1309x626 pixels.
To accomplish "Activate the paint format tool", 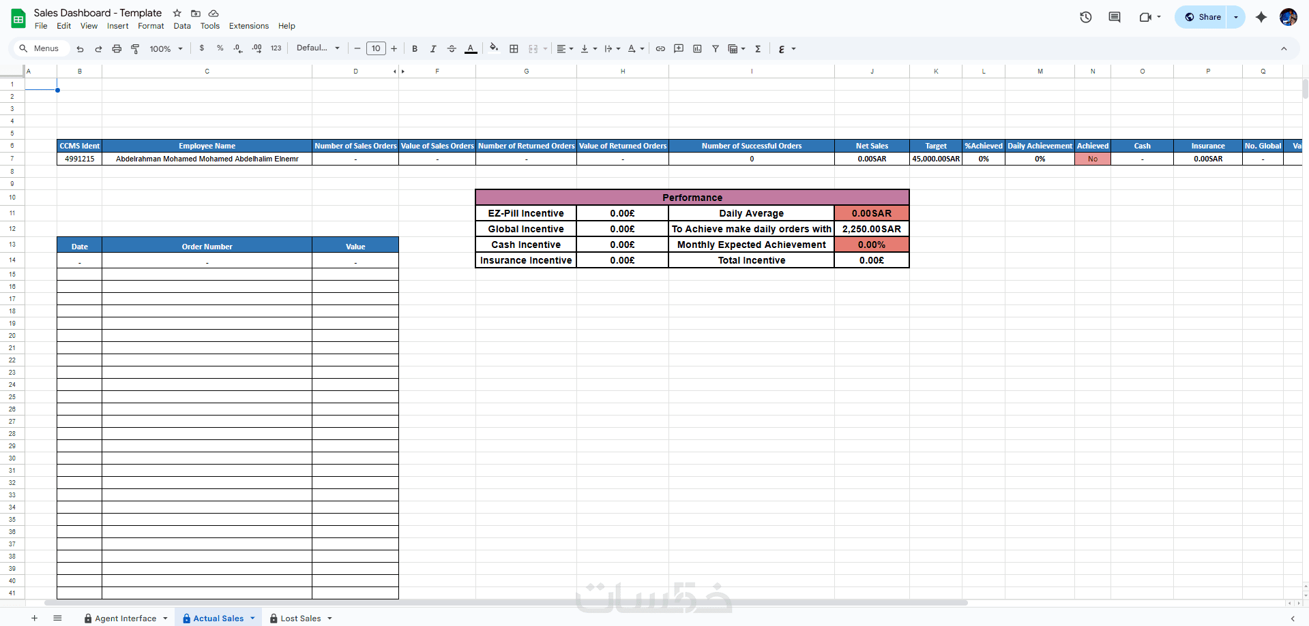I will 135,49.
